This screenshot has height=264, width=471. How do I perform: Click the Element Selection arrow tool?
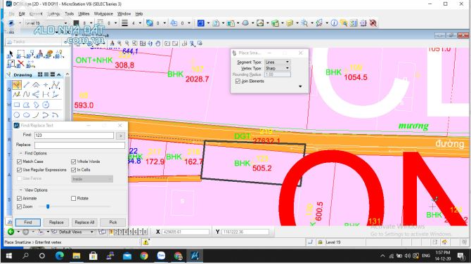coord(11,54)
